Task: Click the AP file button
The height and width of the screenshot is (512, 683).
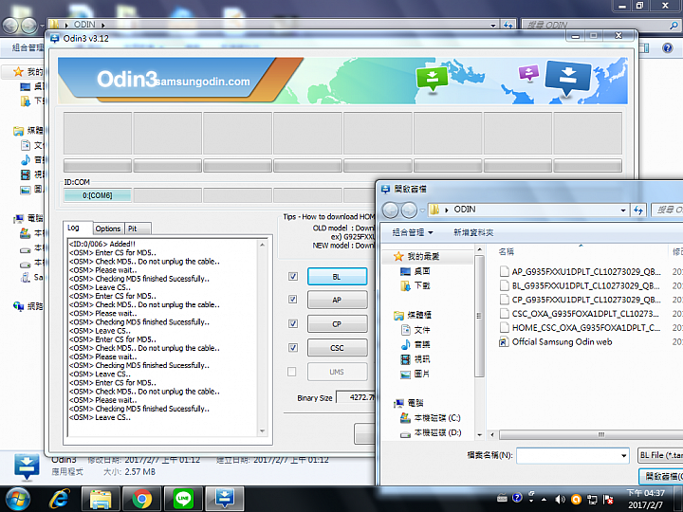Action: point(337,300)
